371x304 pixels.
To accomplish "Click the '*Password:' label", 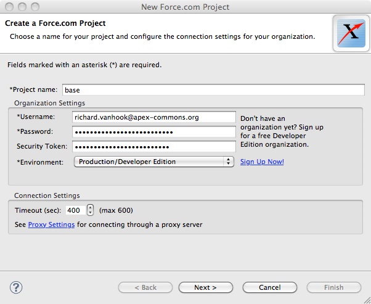I will tap(35, 131).
